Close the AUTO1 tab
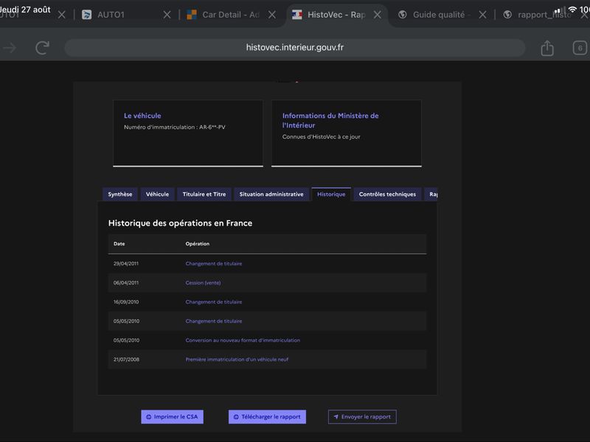The image size is (590, 442). pyautogui.click(x=167, y=15)
